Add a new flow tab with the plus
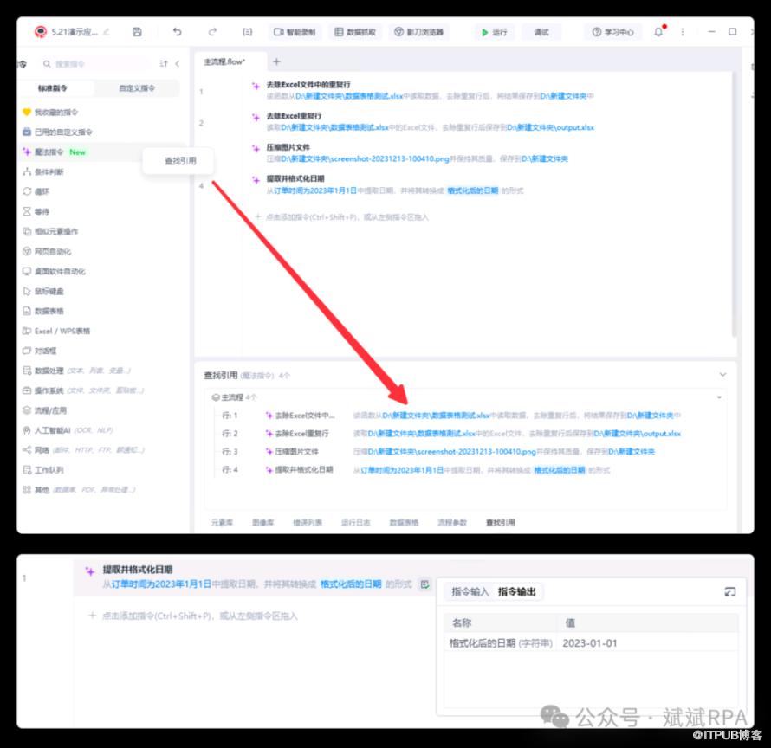Viewport: 771px width, 748px height. 276,61
